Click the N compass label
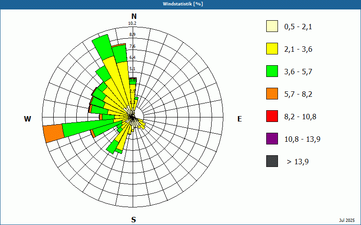Viewport: 361px width, 225px height. pos(134,16)
